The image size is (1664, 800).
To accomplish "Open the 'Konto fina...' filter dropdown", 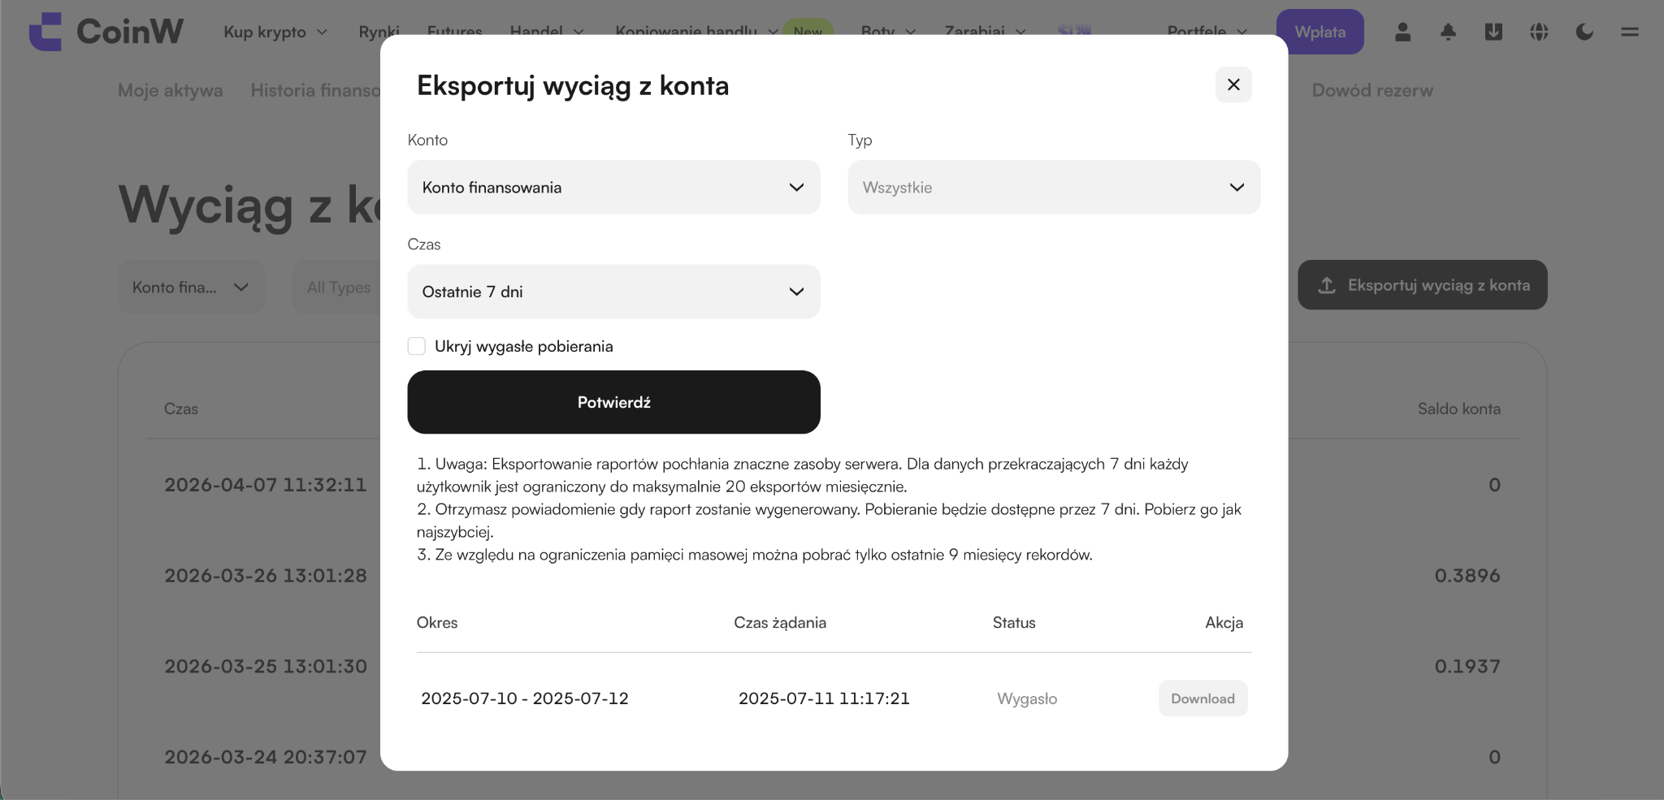I will point(191,288).
